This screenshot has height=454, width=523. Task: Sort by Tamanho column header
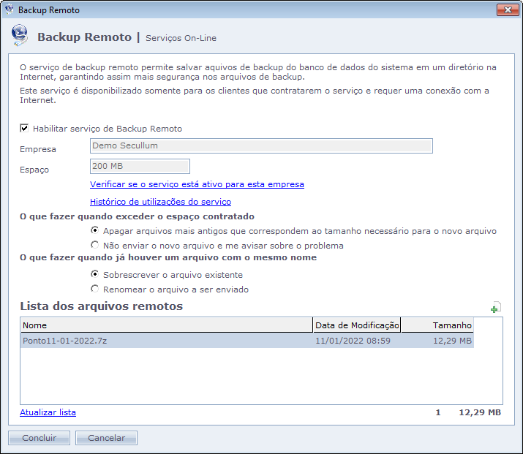[x=437, y=325]
